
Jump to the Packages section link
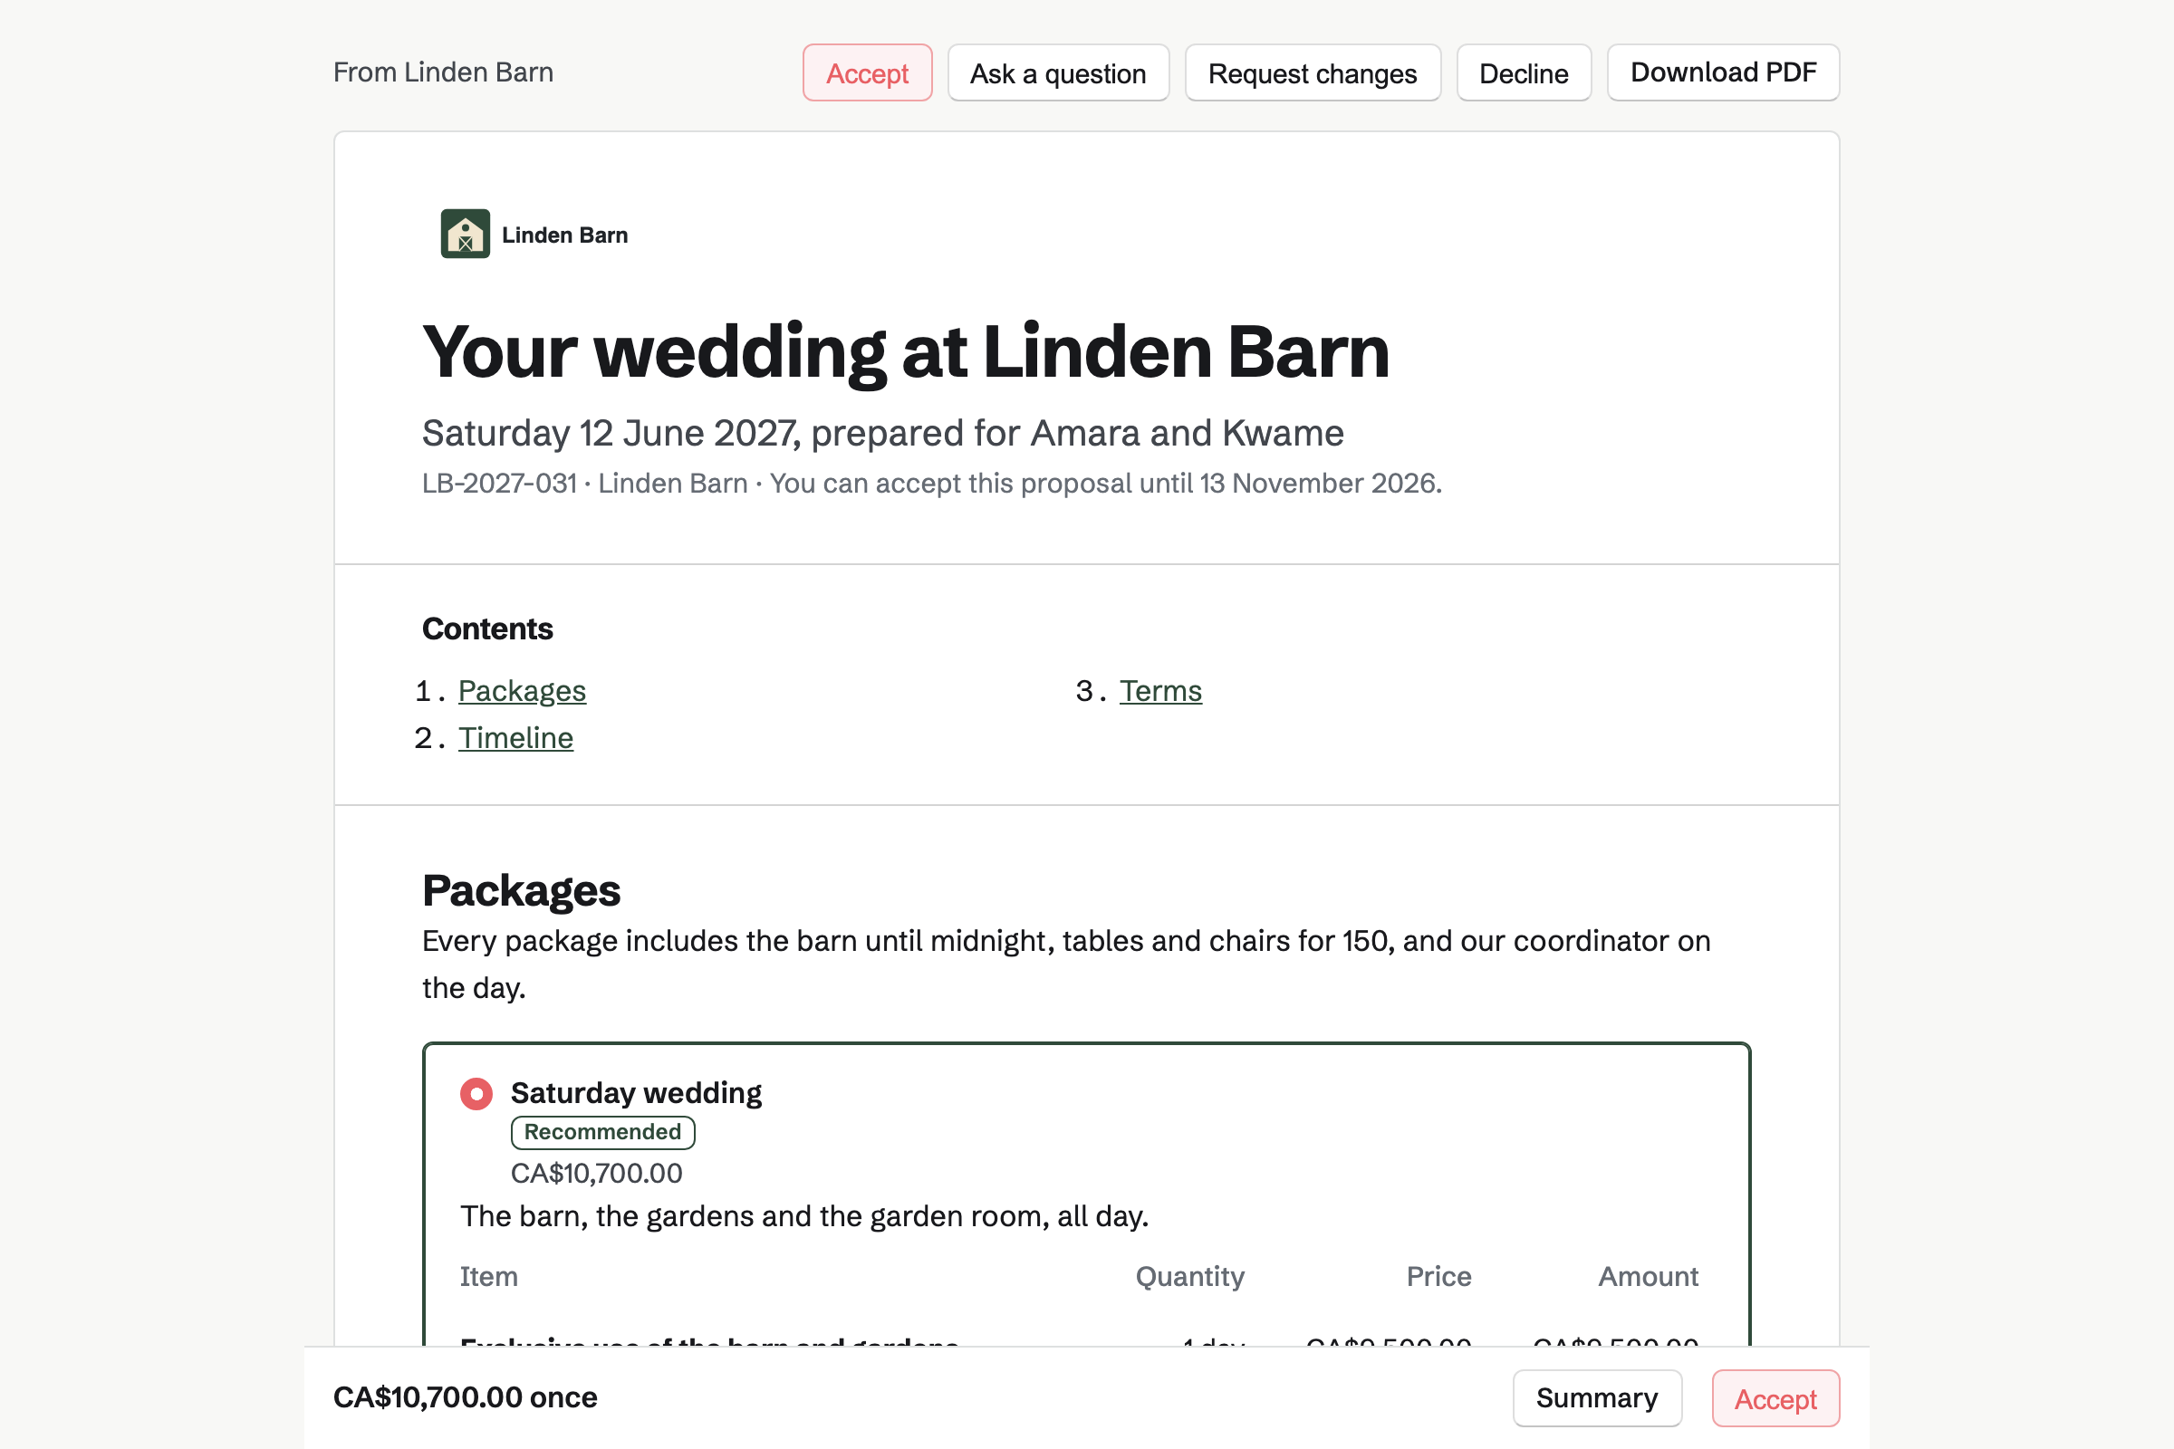pyautogui.click(x=522, y=690)
